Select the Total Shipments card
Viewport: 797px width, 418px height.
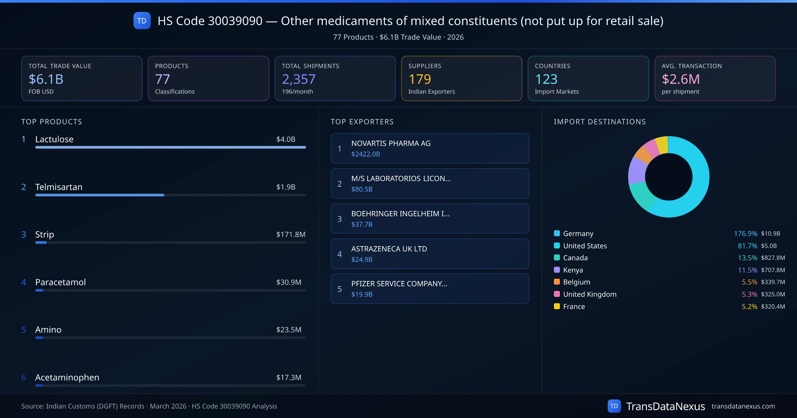[x=335, y=78]
